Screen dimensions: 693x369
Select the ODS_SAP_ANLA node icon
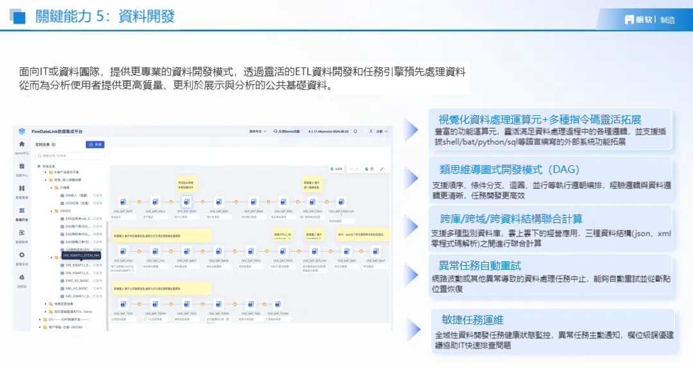(155, 202)
